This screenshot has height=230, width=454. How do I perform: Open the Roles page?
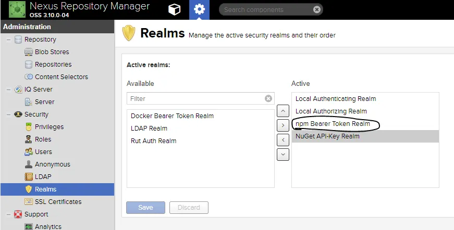pyautogui.click(x=43, y=139)
